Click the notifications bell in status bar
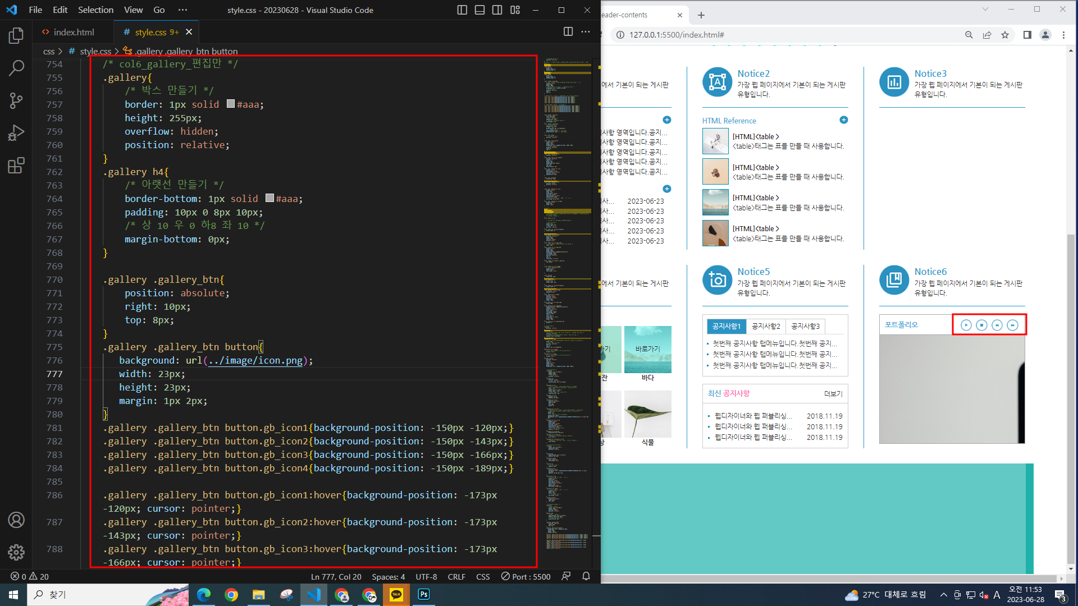The image size is (1078, 606). click(586, 576)
